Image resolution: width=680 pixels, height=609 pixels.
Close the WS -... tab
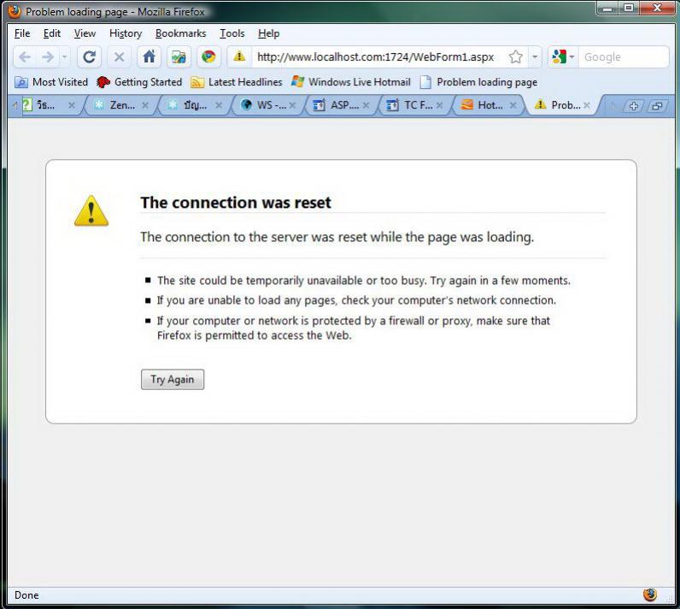(x=293, y=105)
